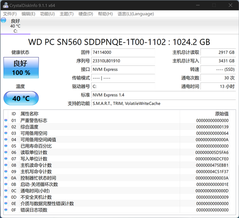This screenshot has width=239, height=218.
Task: Click the 序列号 serial number field
Action: (123, 61)
